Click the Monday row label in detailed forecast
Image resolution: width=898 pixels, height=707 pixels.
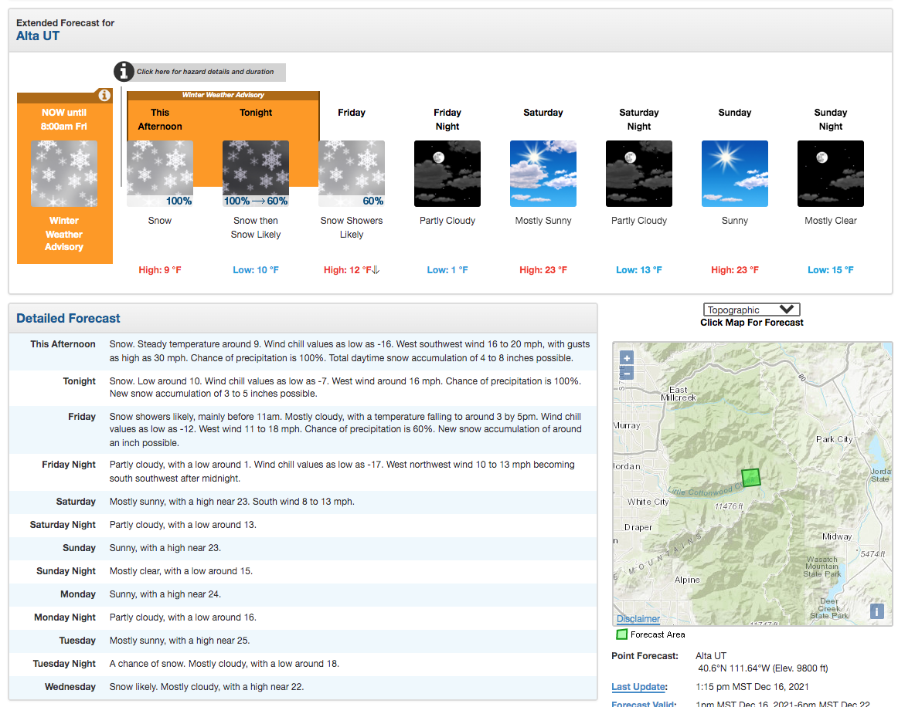78,594
